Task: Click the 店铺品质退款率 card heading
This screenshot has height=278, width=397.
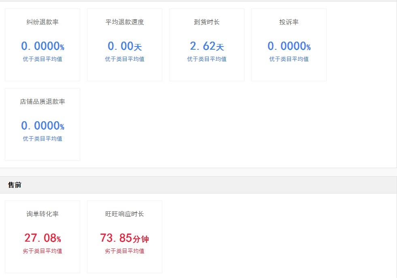Action: [42, 102]
